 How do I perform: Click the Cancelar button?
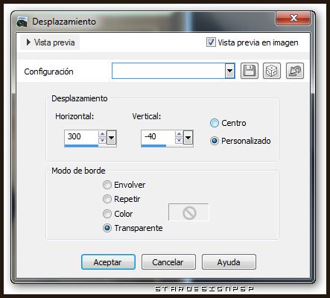click(168, 262)
